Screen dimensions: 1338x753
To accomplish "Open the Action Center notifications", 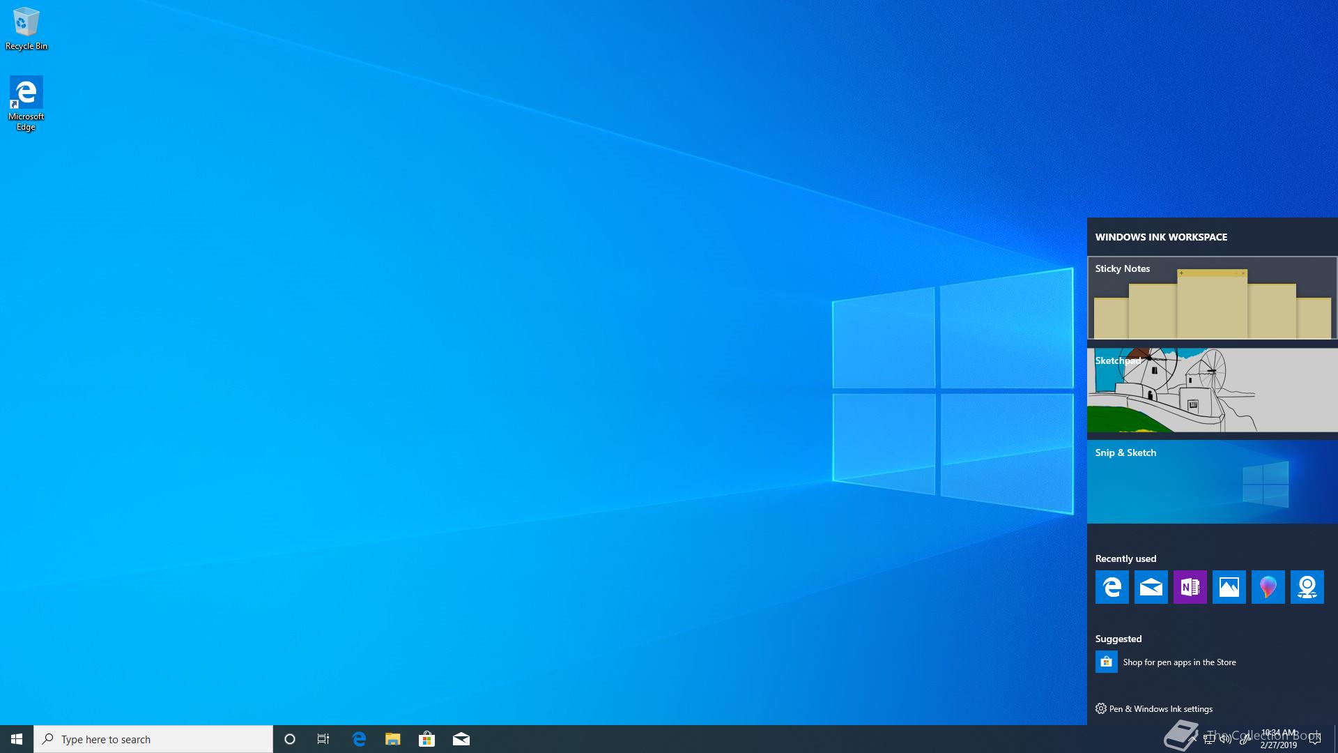I will pos(1314,739).
